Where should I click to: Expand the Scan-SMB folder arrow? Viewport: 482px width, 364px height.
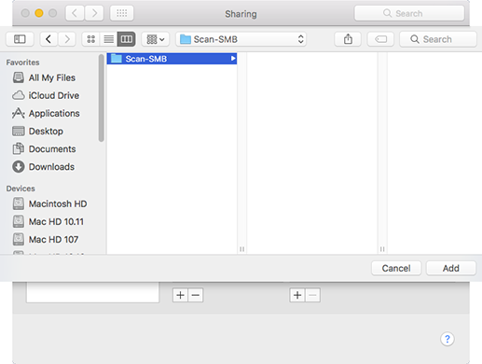pyautogui.click(x=233, y=59)
